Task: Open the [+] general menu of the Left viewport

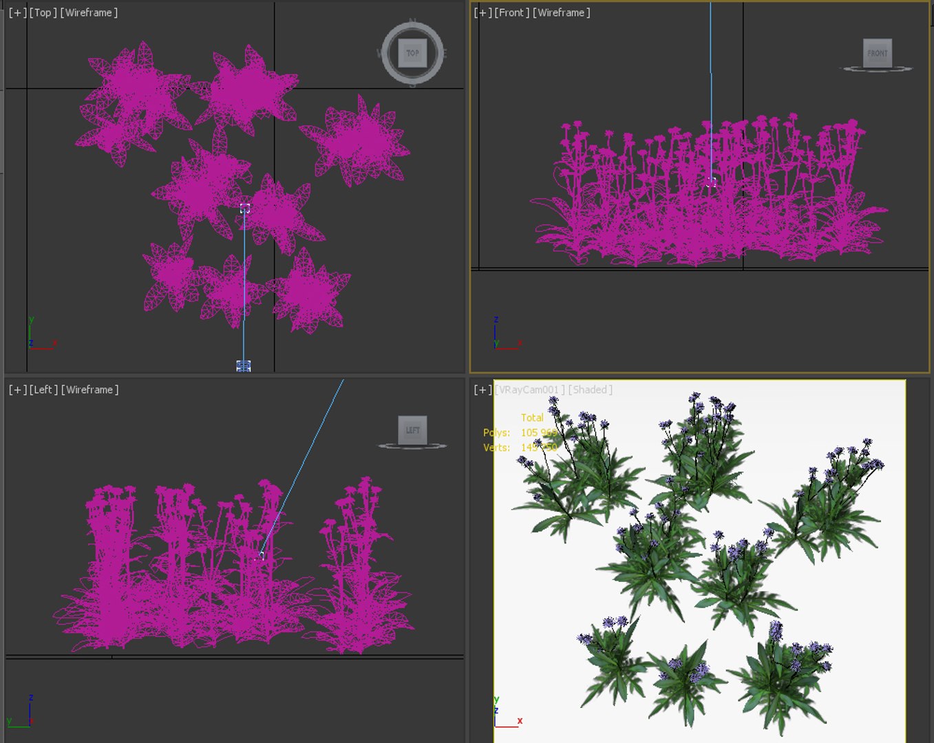Action: click(x=18, y=389)
